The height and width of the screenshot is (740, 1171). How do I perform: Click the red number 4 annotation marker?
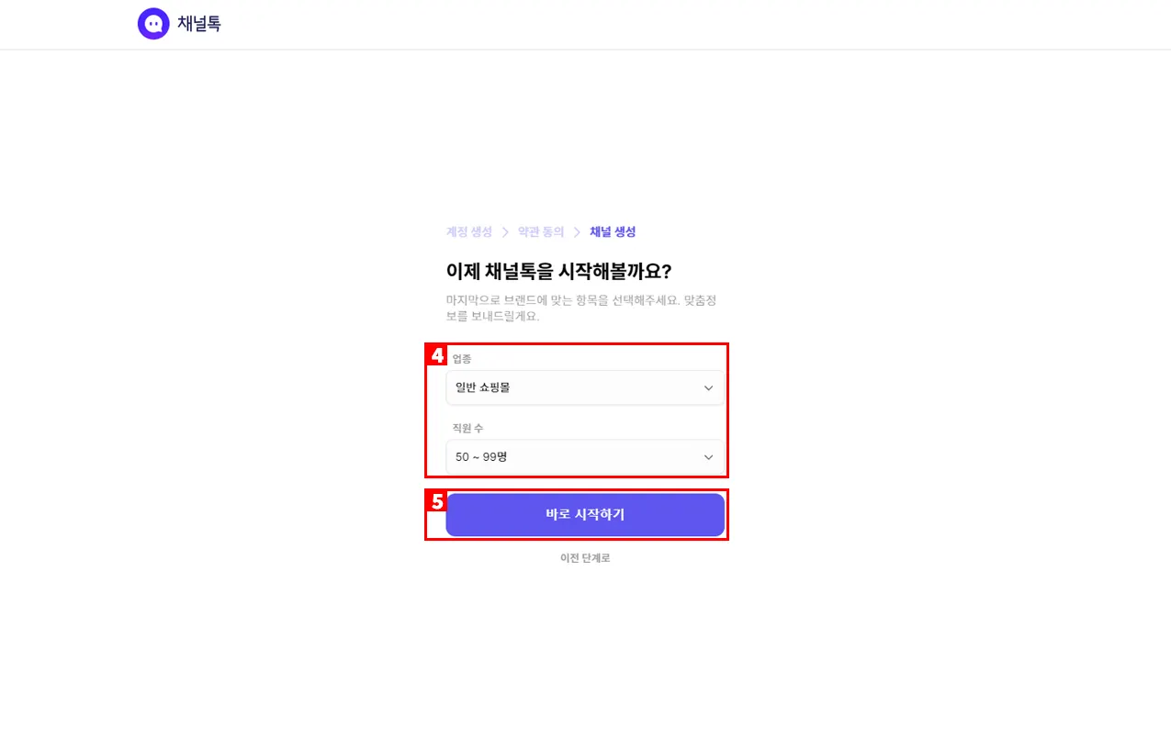pos(438,354)
